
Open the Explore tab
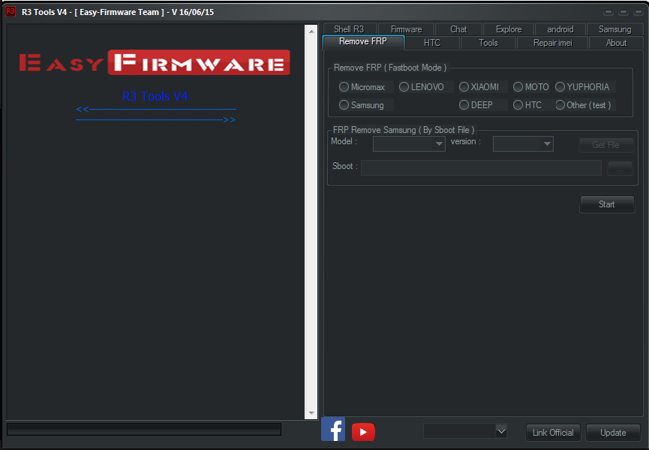(509, 29)
